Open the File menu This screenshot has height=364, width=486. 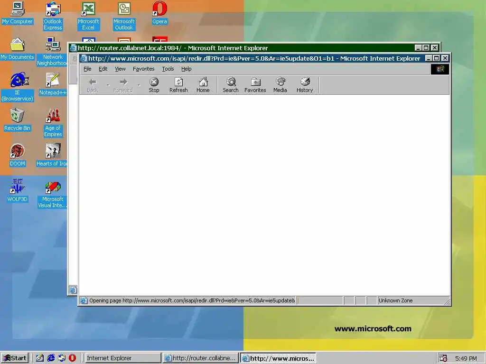(87, 69)
